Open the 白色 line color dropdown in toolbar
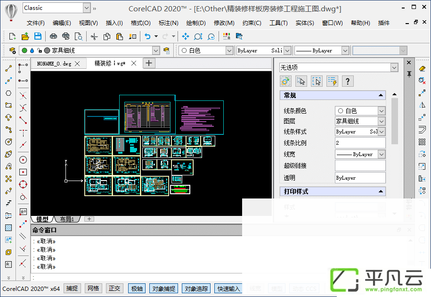The height and width of the screenshot is (297, 431). coord(229,50)
